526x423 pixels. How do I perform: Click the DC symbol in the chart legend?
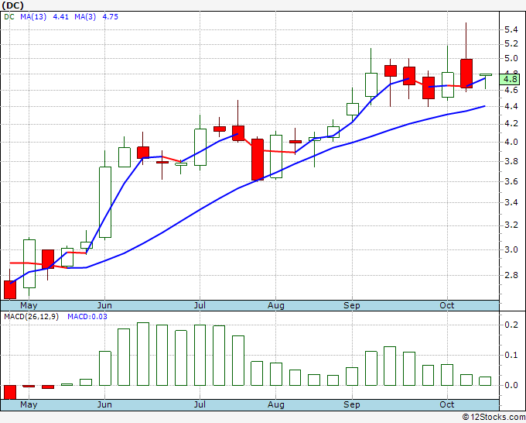point(9,17)
